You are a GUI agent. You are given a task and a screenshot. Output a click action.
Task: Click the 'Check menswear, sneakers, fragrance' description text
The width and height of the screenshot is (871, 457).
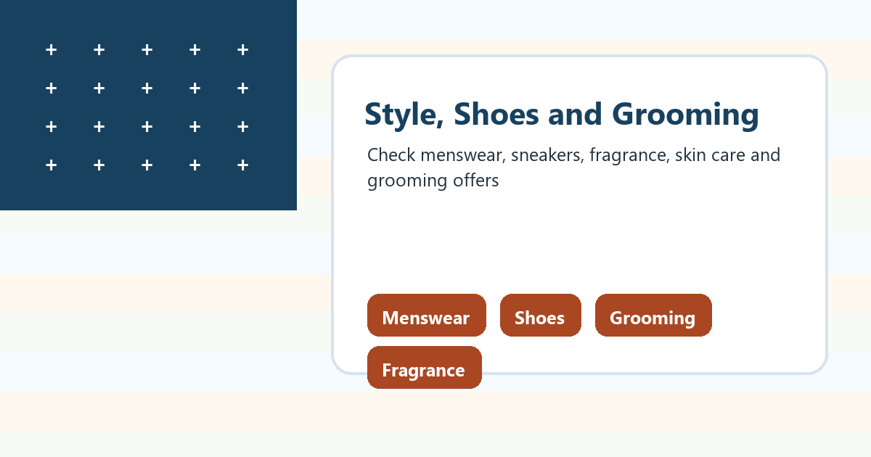coord(574,168)
